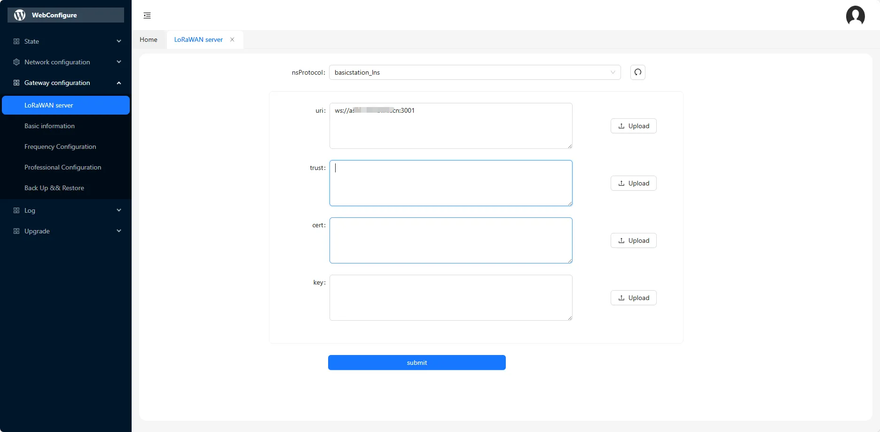Open the nsProtocol dropdown
880x432 pixels.
pyautogui.click(x=475, y=72)
